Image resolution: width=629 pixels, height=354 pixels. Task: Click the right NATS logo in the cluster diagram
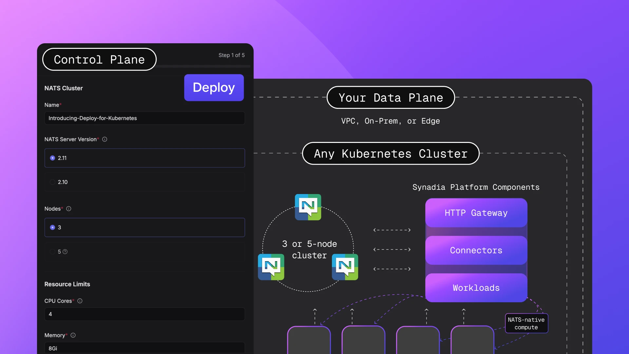click(345, 267)
